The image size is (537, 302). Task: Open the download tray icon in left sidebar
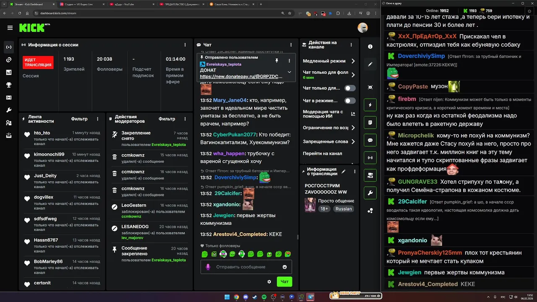[x=9, y=135]
